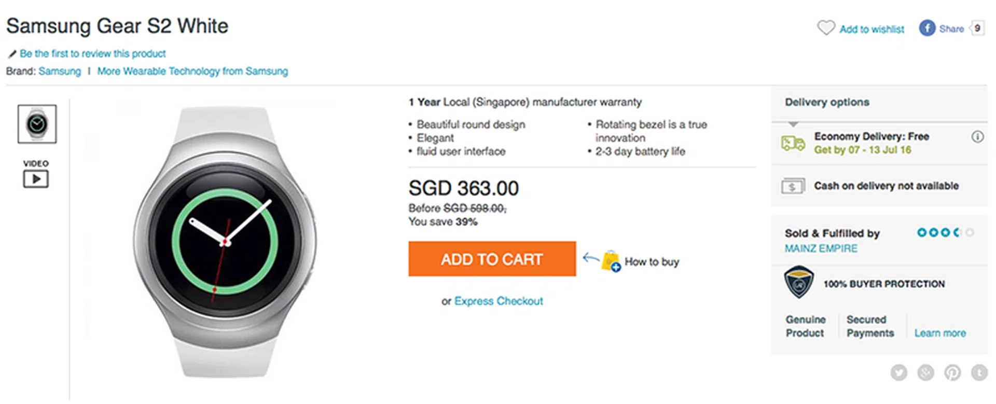996x404 pixels.
Task: Click the wishlist heart icon
Action: coord(826,27)
